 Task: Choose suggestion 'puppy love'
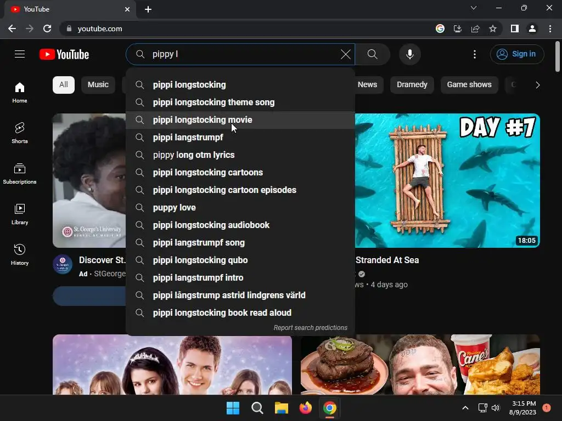click(240, 208)
